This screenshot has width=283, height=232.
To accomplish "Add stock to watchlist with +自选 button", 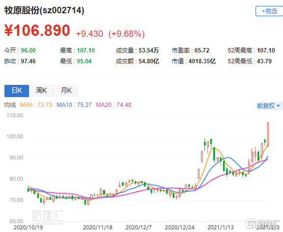I will [x=269, y=11].
